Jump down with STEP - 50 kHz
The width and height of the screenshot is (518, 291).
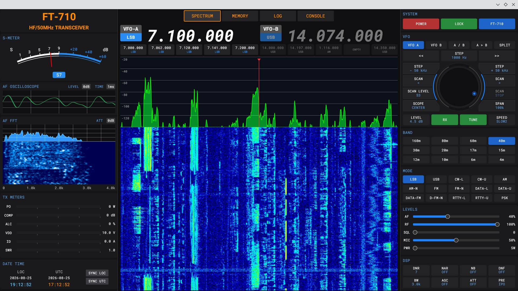[x=418, y=68]
